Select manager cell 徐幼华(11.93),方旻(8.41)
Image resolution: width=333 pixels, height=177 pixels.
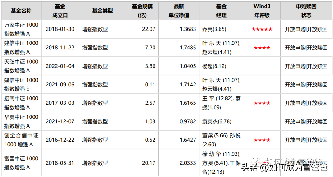coord(221,163)
